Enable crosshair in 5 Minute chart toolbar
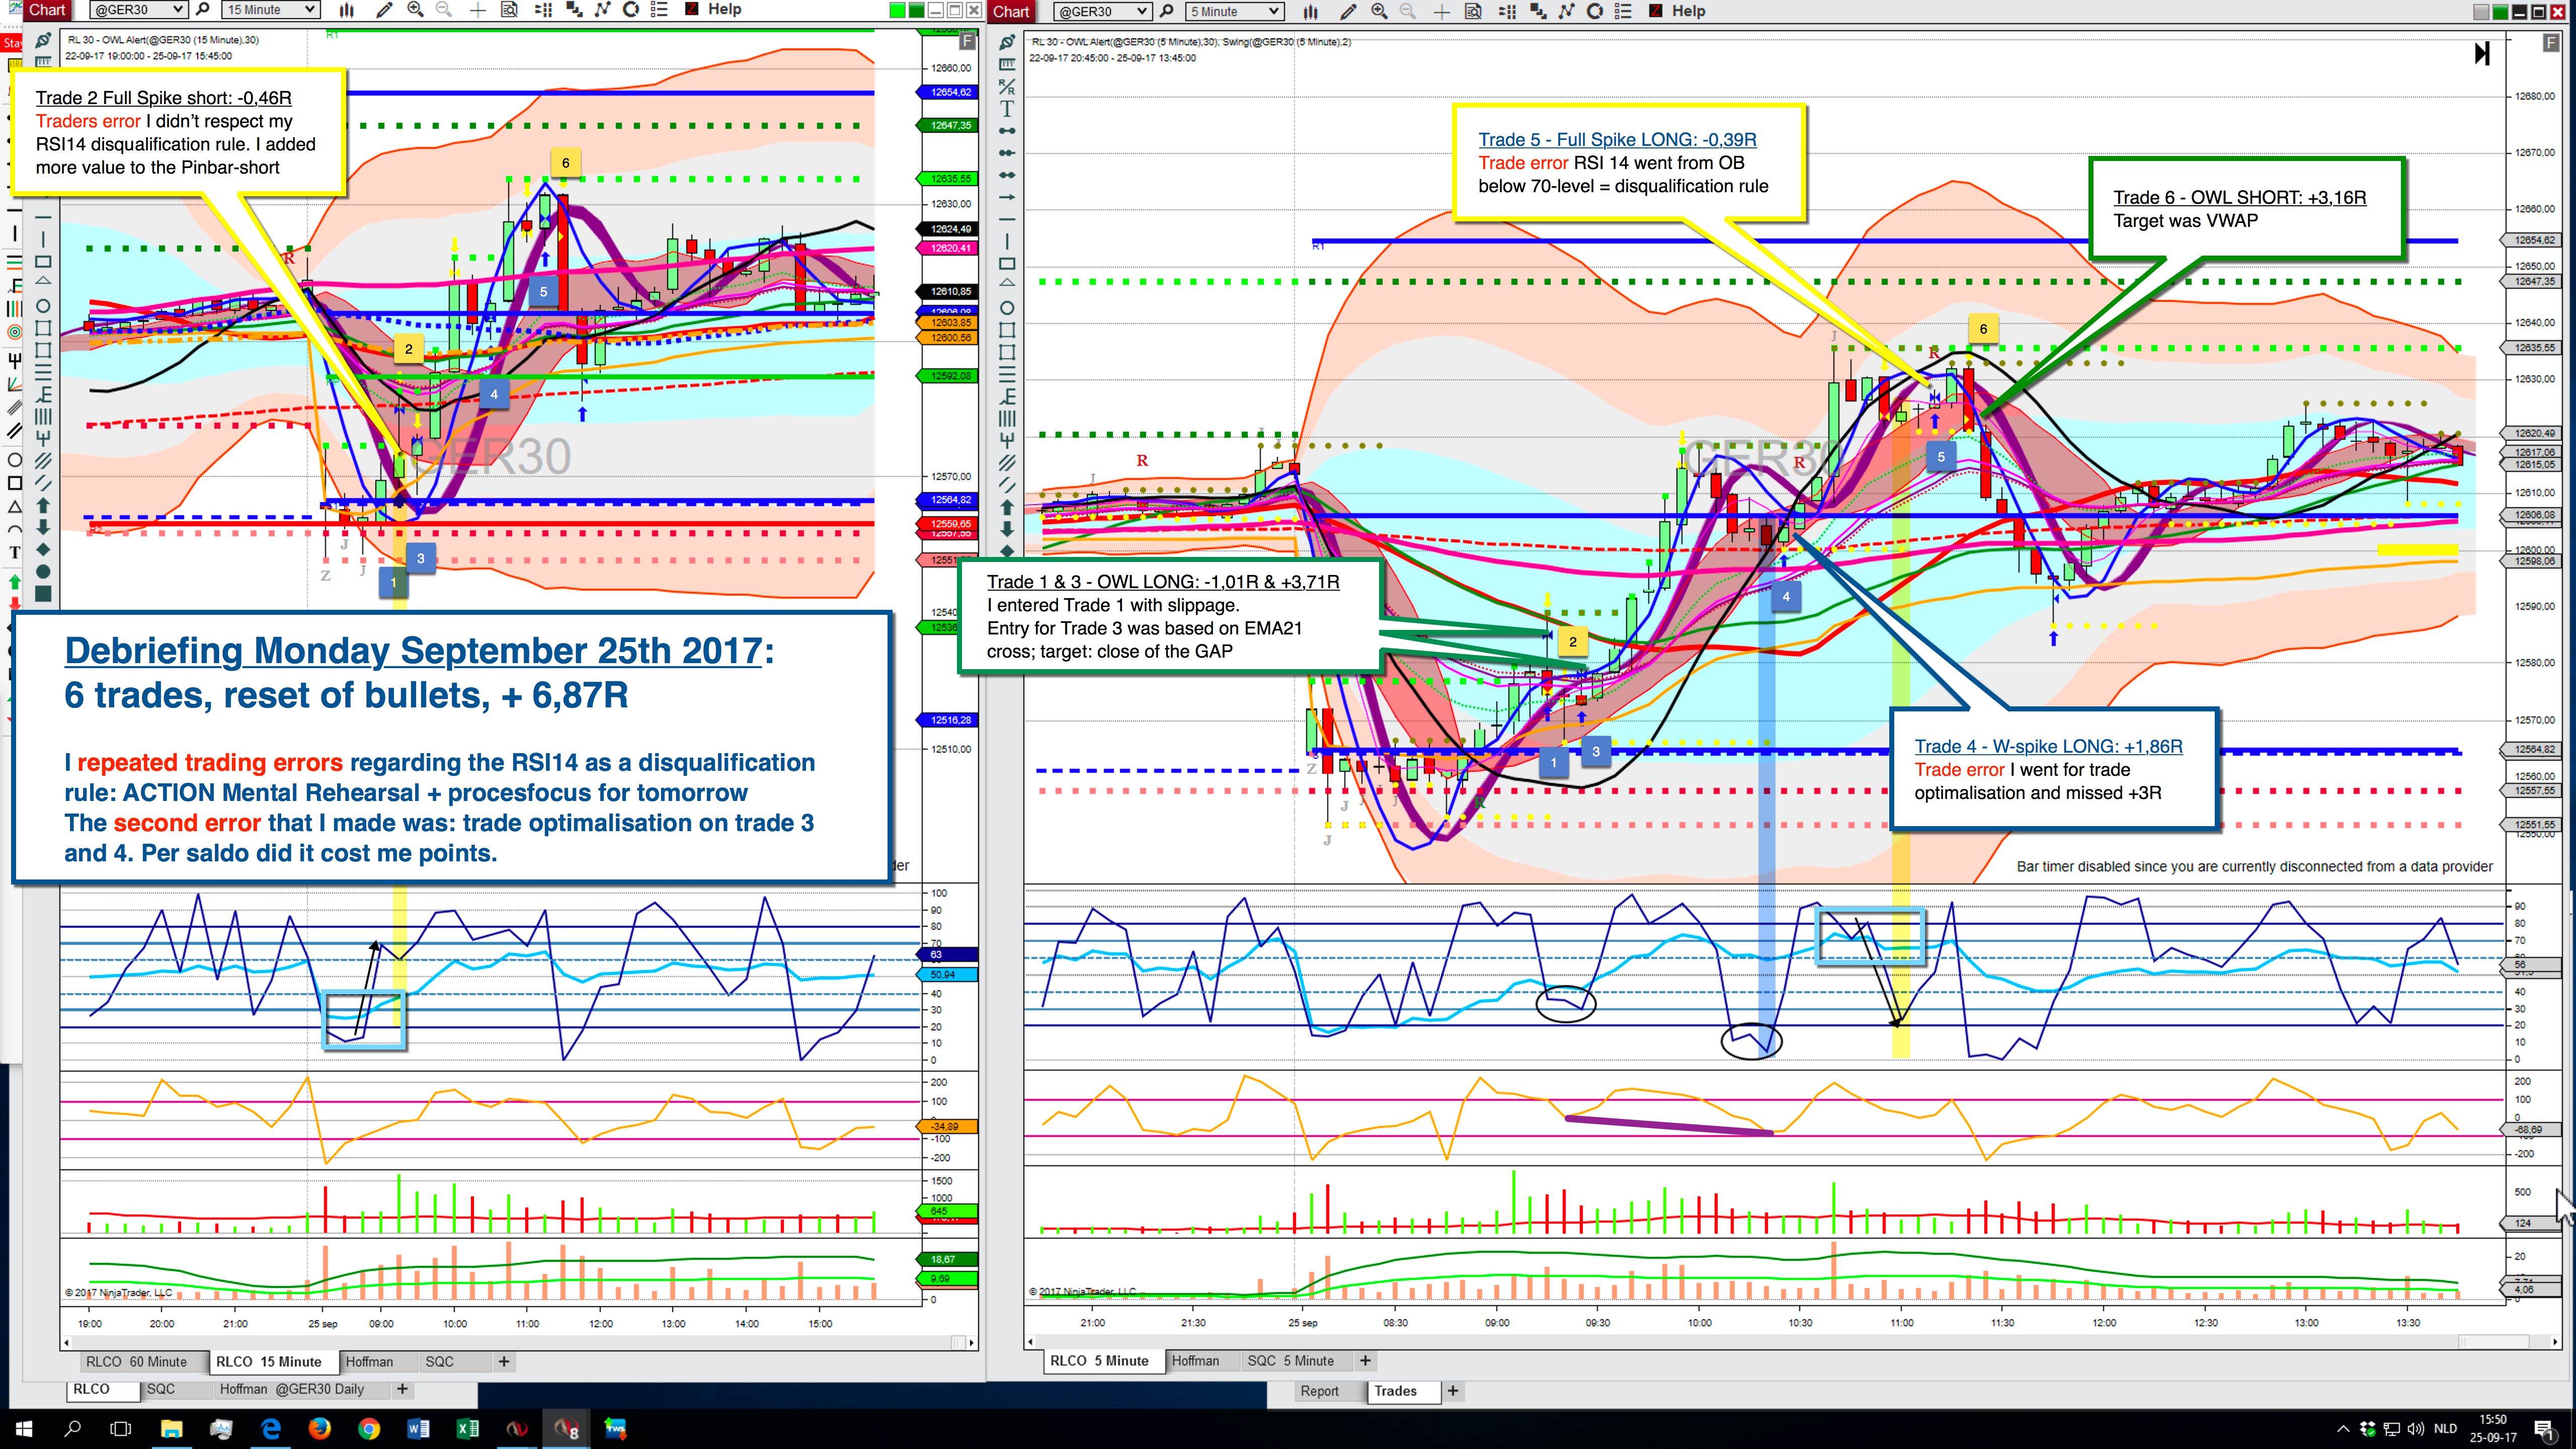 (x=1441, y=11)
